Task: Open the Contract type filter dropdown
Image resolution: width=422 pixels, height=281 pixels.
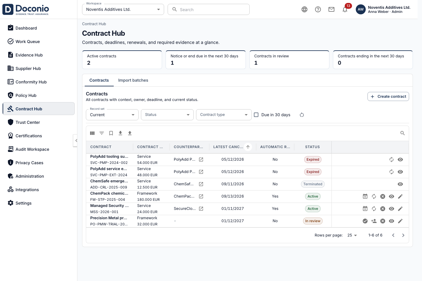Action: (224, 115)
